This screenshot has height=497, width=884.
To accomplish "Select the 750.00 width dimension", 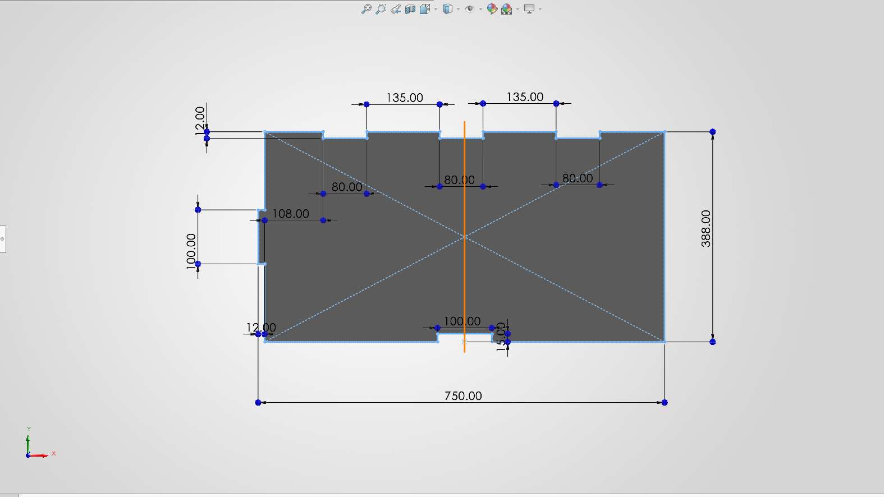I will (x=463, y=396).
